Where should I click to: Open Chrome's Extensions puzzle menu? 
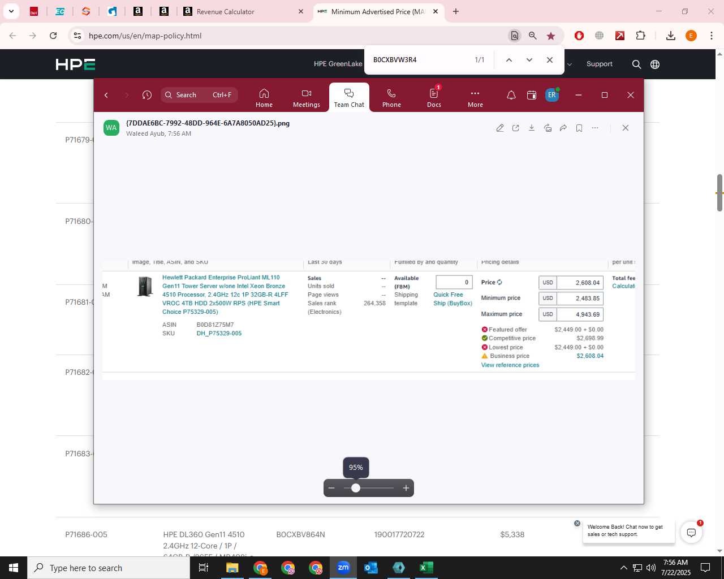640,36
